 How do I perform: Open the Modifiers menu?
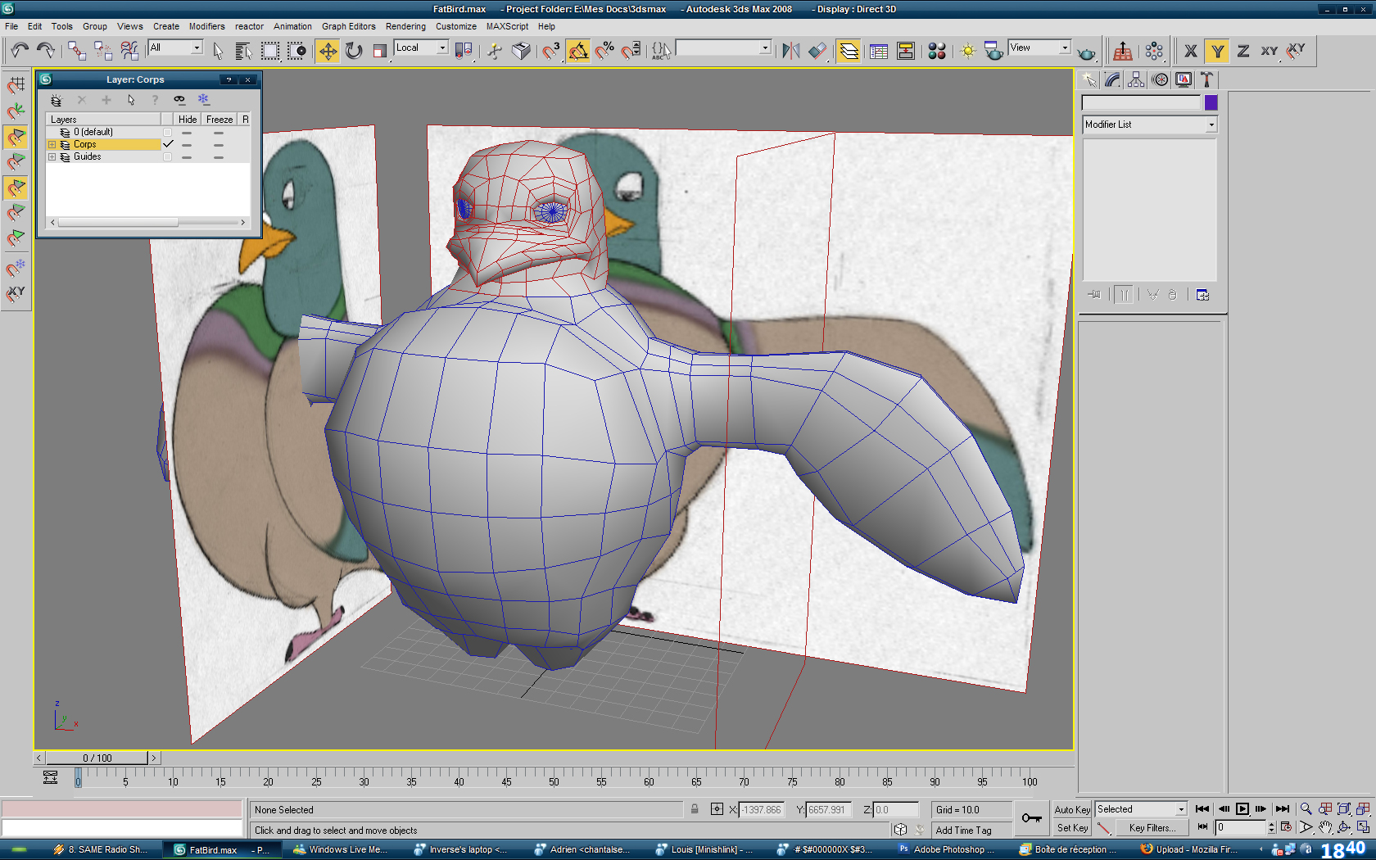[x=207, y=26]
